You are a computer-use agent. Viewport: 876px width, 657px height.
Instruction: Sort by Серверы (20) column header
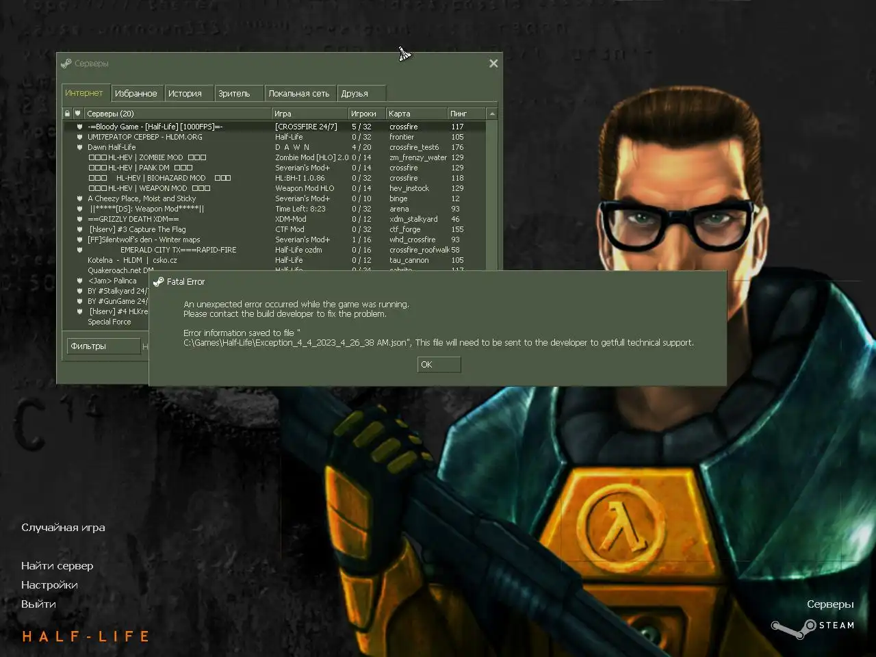(x=178, y=114)
